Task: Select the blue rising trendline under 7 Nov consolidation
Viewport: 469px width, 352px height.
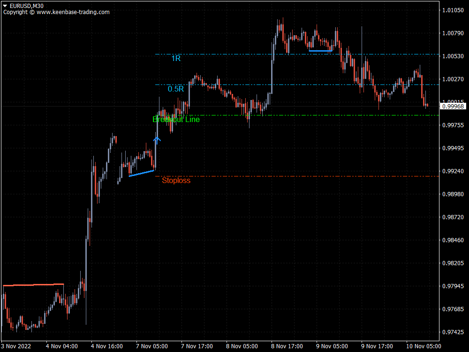Action: [142, 174]
